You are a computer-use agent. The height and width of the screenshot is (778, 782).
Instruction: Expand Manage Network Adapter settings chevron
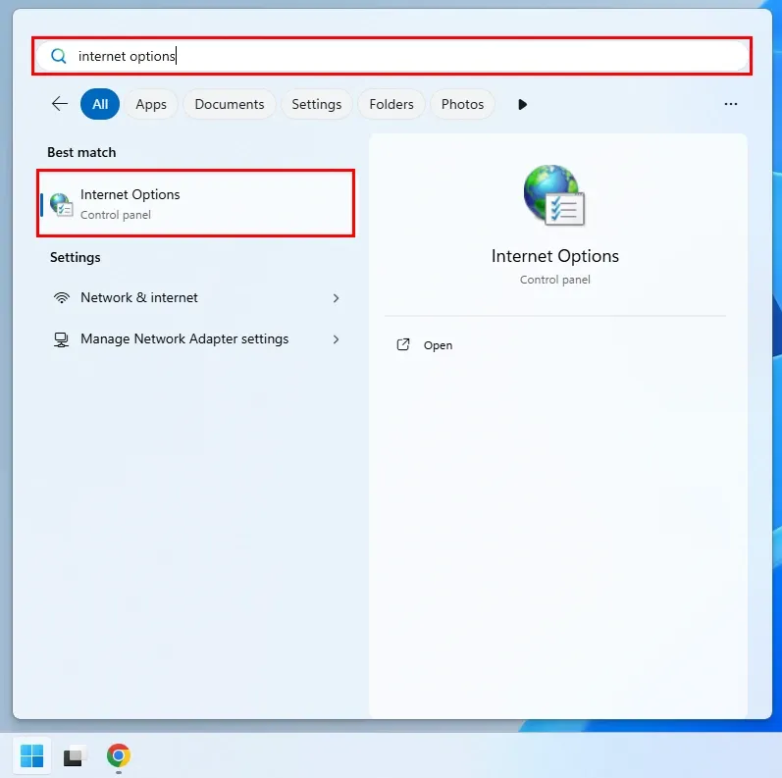336,339
